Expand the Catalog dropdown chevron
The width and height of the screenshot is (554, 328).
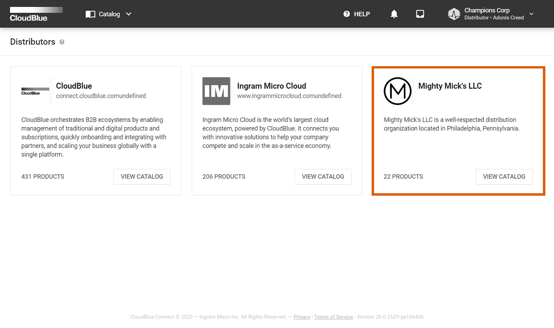128,14
